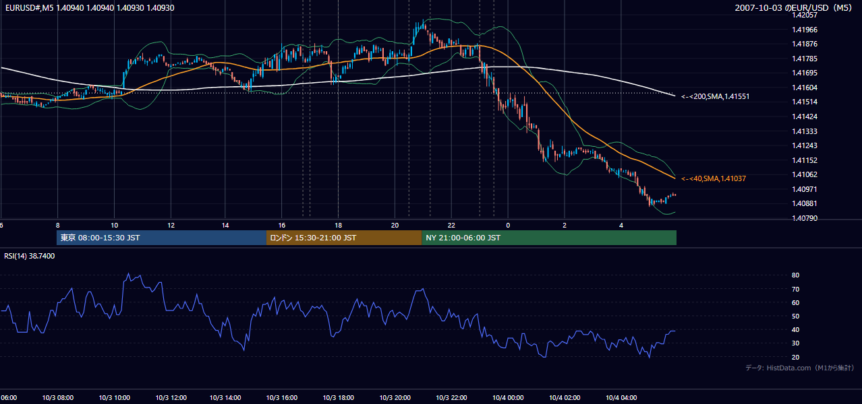Click hour tick 8 above the session bars
The width and height of the screenshot is (862, 404).
coord(57,225)
